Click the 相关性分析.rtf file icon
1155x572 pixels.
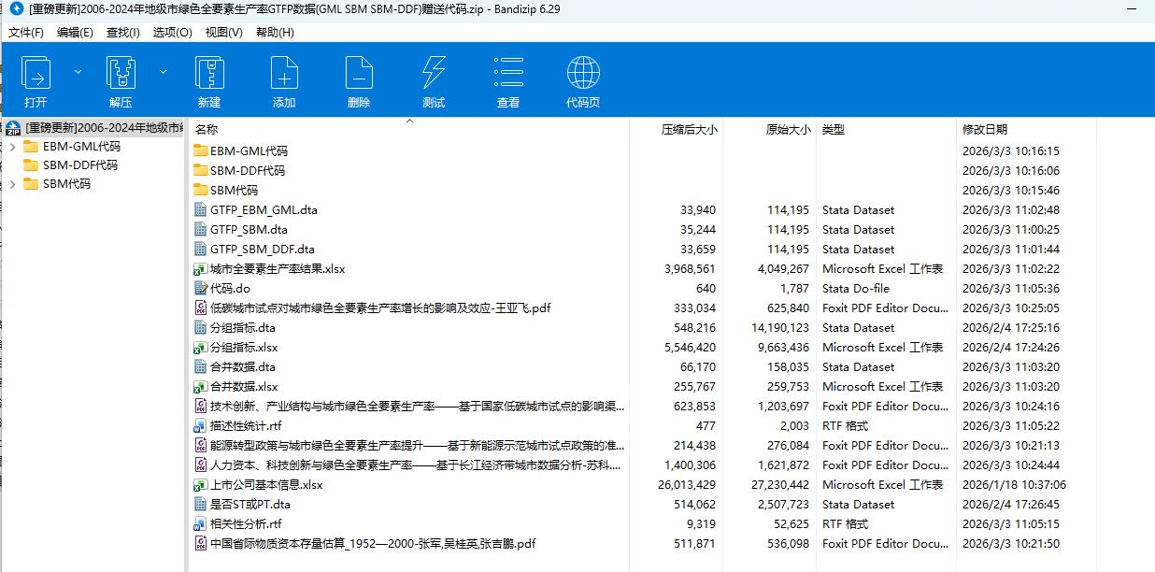pos(200,523)
